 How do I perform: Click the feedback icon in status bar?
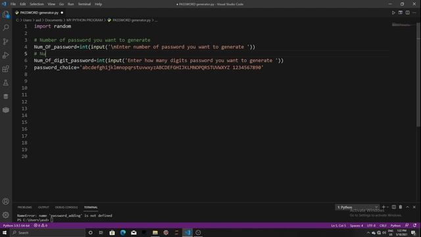(x=407, y=225)
